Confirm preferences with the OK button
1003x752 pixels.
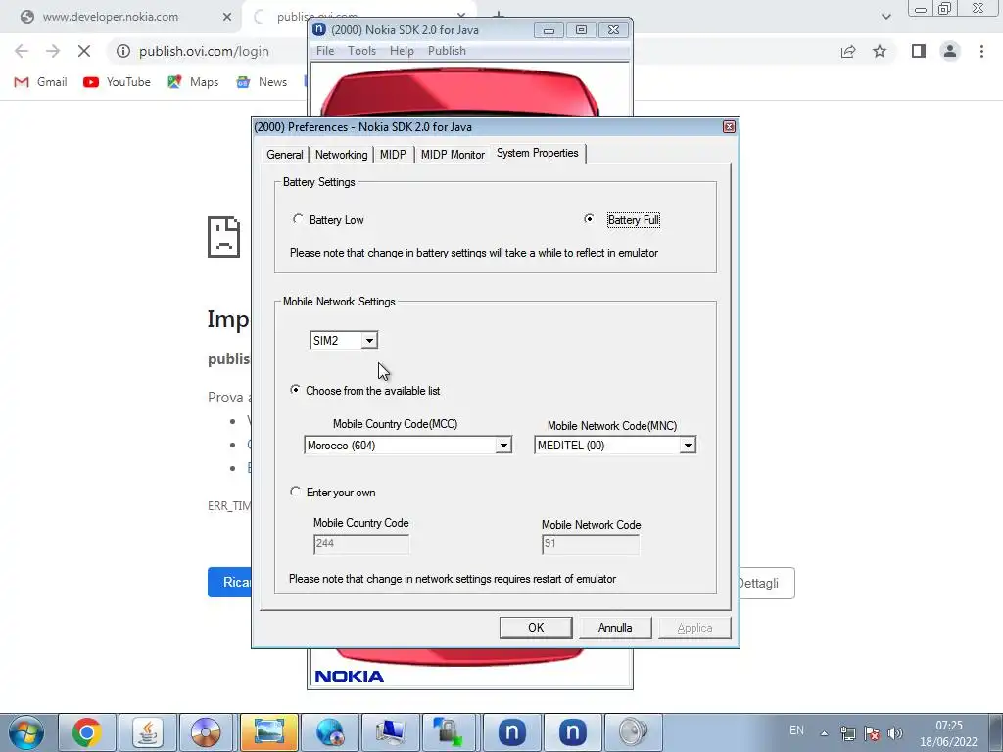[536, 628]
